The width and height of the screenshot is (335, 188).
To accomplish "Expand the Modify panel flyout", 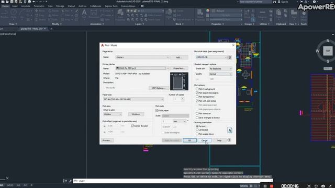I will pyautogui.click(x=57, y=24).
